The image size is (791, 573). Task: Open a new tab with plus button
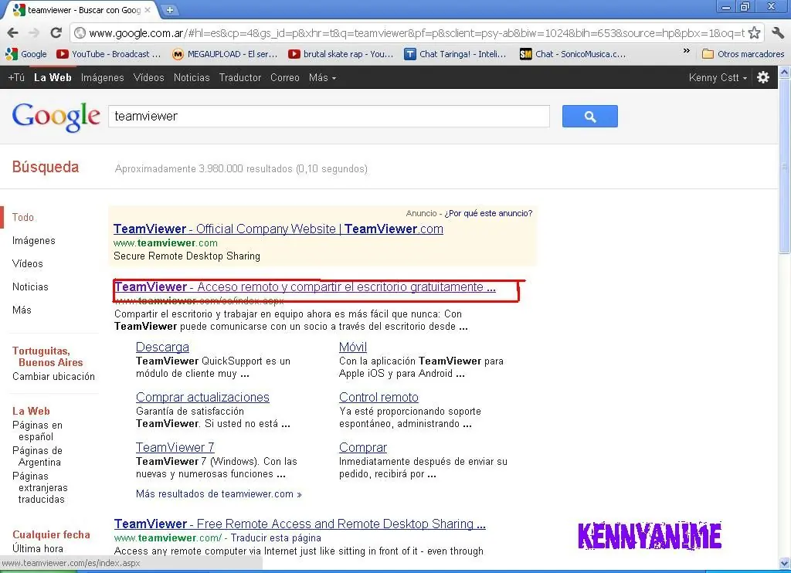tap(170, 9)
